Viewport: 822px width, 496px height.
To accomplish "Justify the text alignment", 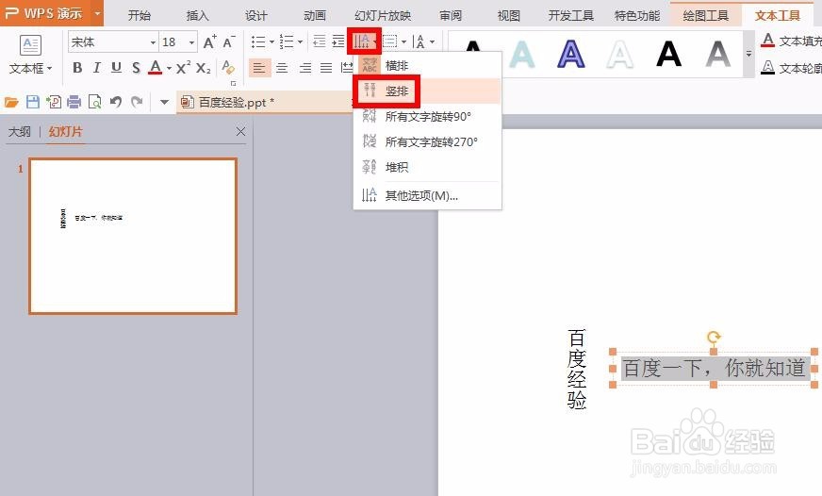I will [x=326, y=68].
